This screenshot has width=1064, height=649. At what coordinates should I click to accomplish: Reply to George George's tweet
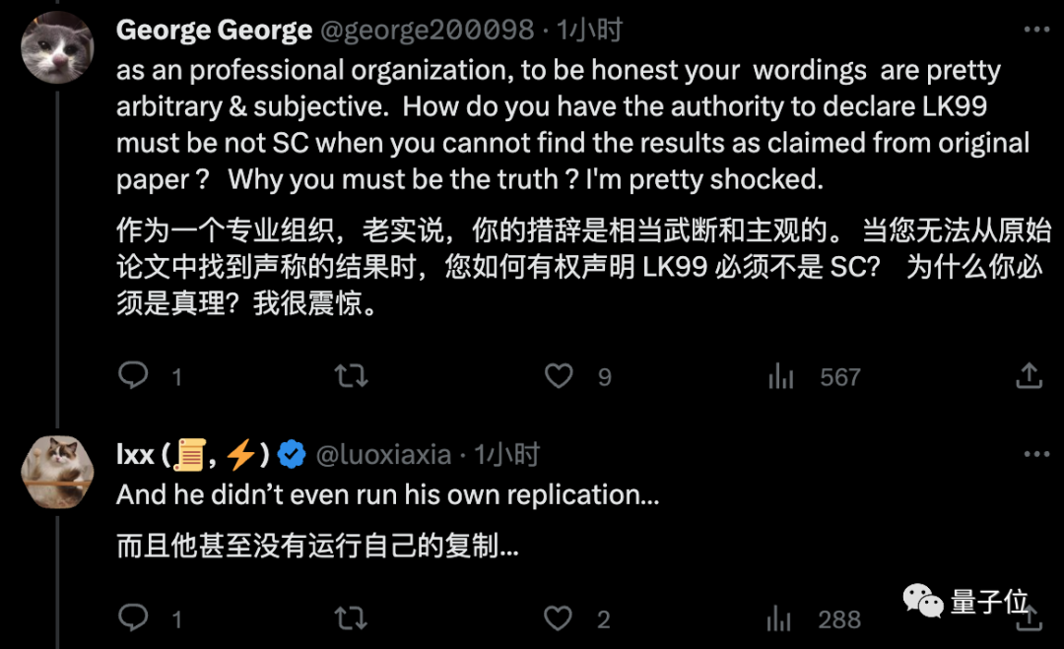[x=134, y=376]
